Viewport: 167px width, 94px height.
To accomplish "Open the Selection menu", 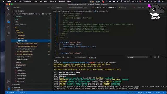I will [27, 1].
